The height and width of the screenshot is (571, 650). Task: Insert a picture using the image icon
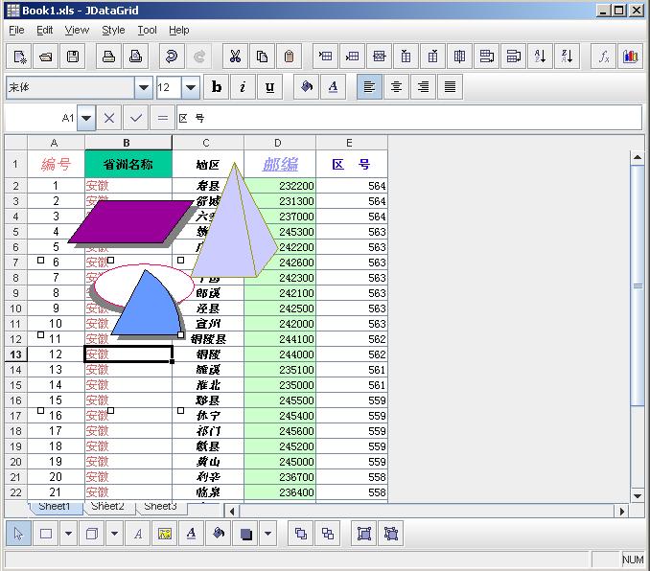tap(165, 534)
